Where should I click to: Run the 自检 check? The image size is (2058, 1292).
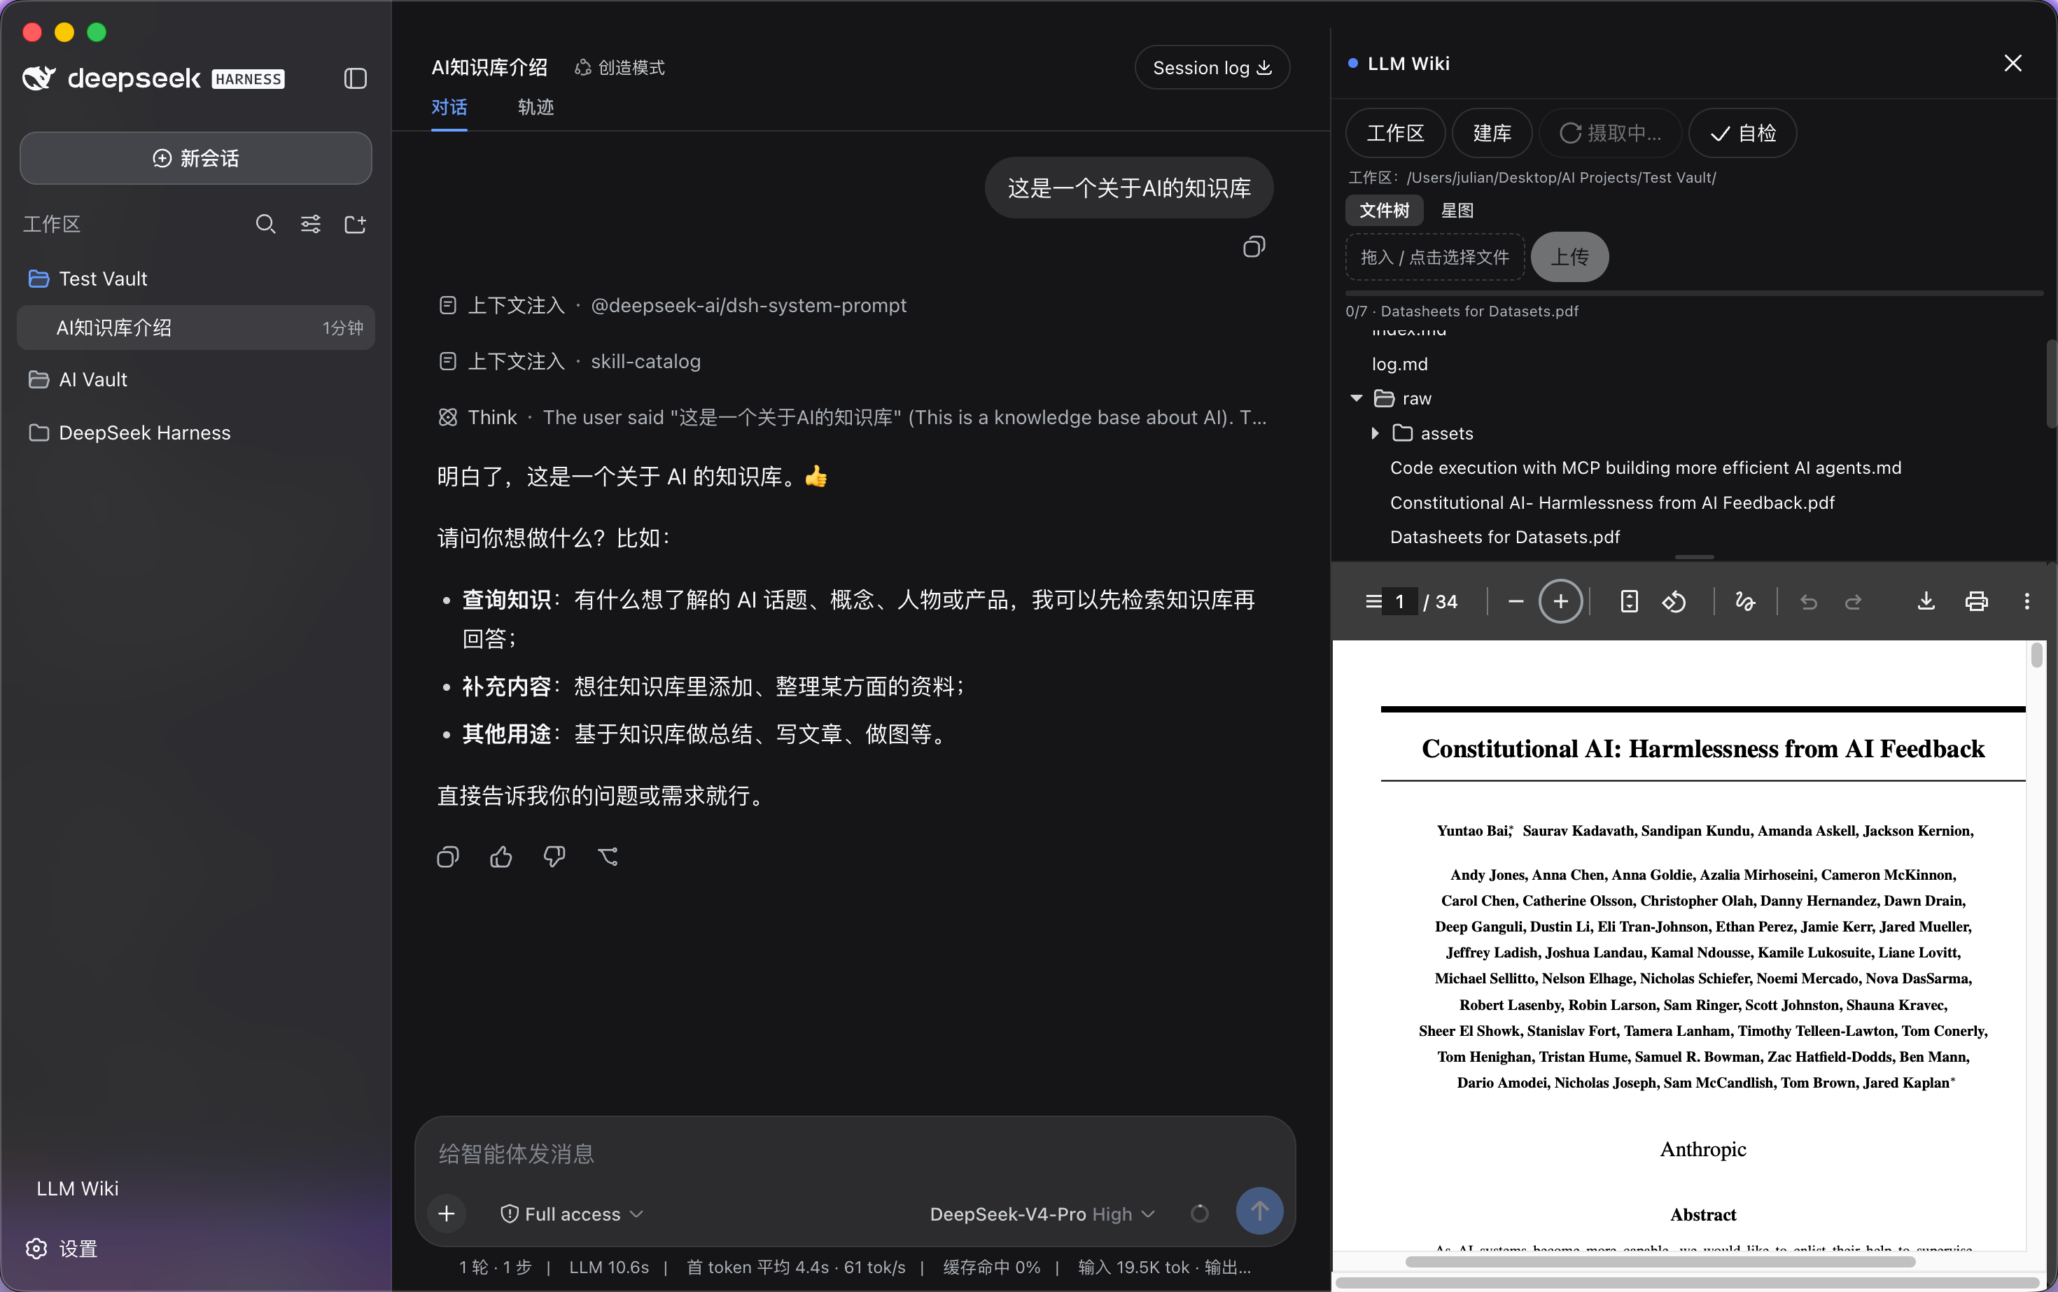(1742, 132)
